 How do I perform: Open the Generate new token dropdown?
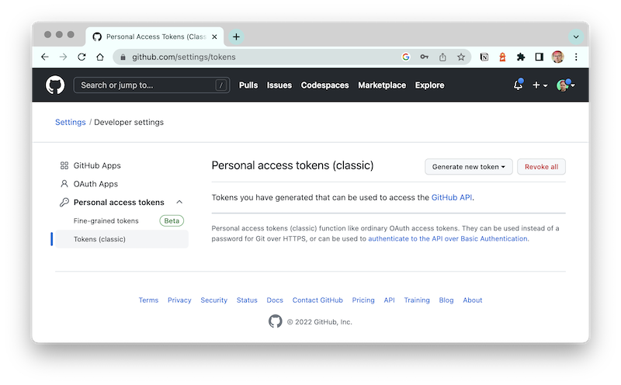469,167
